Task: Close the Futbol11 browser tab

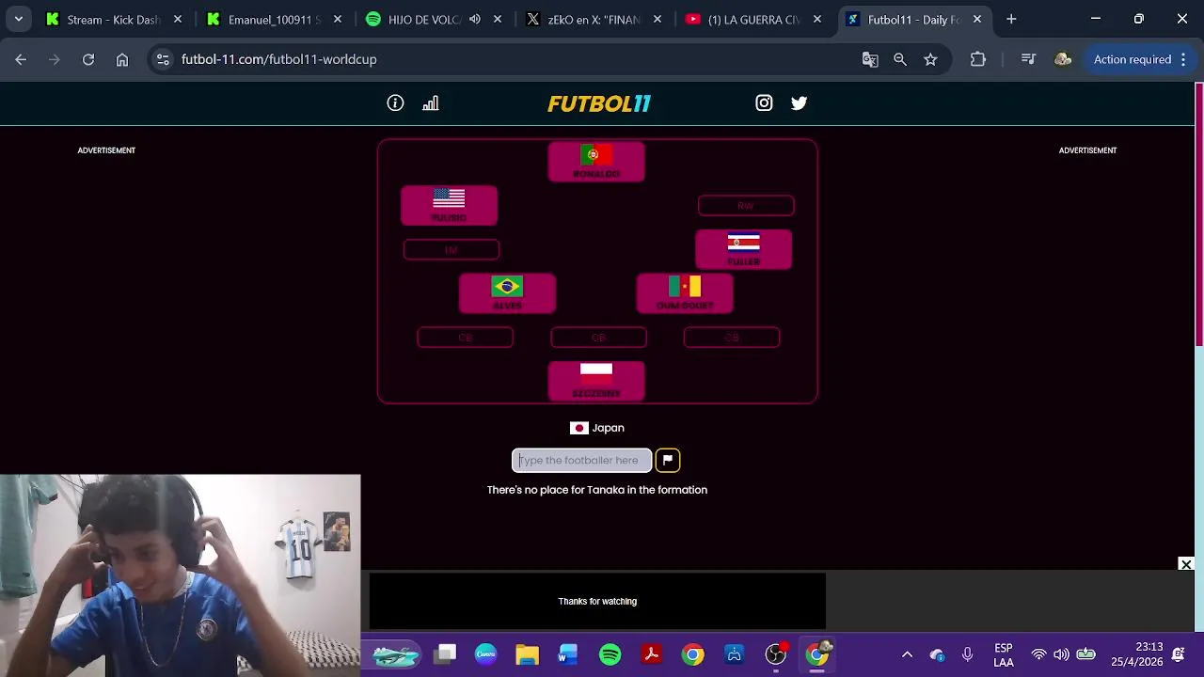Action: point(977,19)
